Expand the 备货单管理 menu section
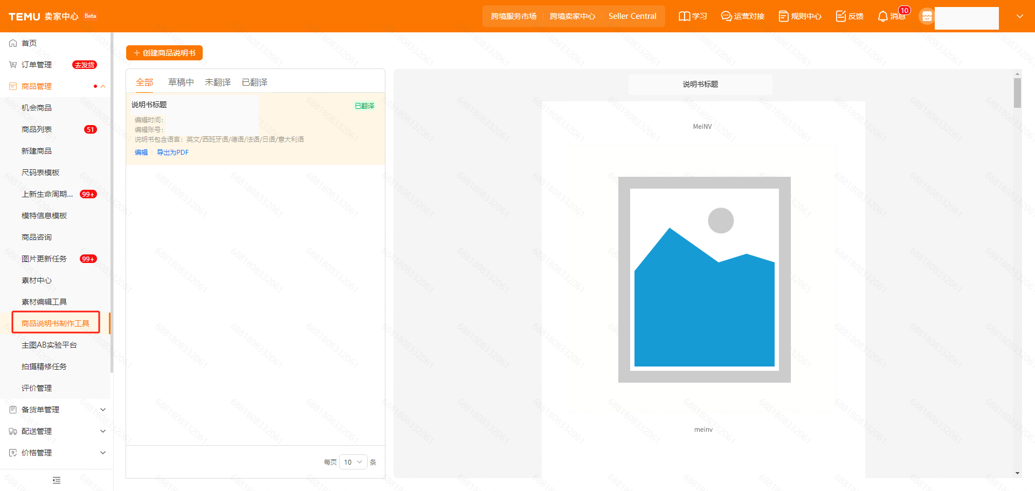Screen dimensions: 1035x491 103,410
